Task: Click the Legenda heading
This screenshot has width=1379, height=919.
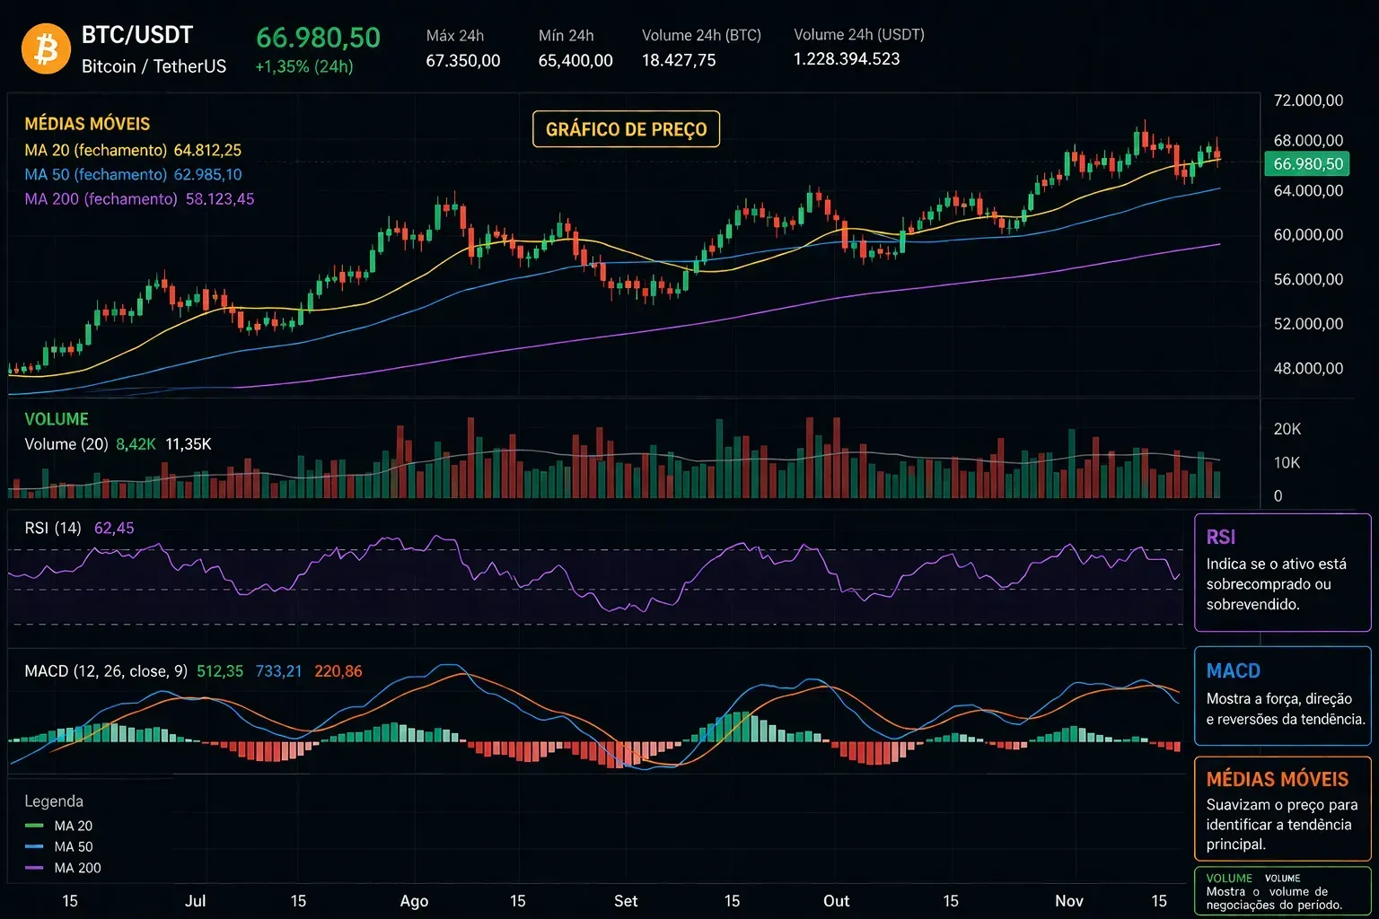Action: (54, 801)
